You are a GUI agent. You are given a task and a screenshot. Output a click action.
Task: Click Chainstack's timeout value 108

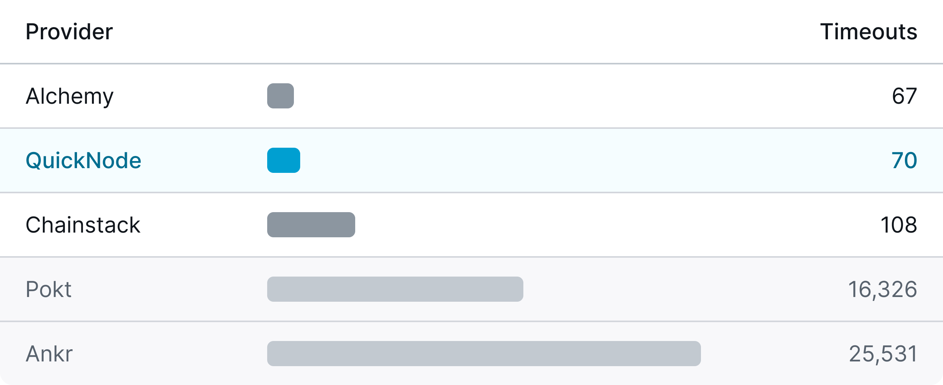pos(899,225)
